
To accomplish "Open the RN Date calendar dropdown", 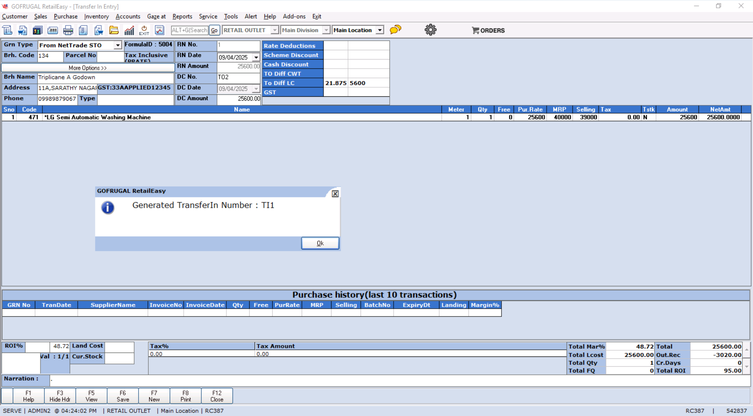I will (x=256, y=57).
